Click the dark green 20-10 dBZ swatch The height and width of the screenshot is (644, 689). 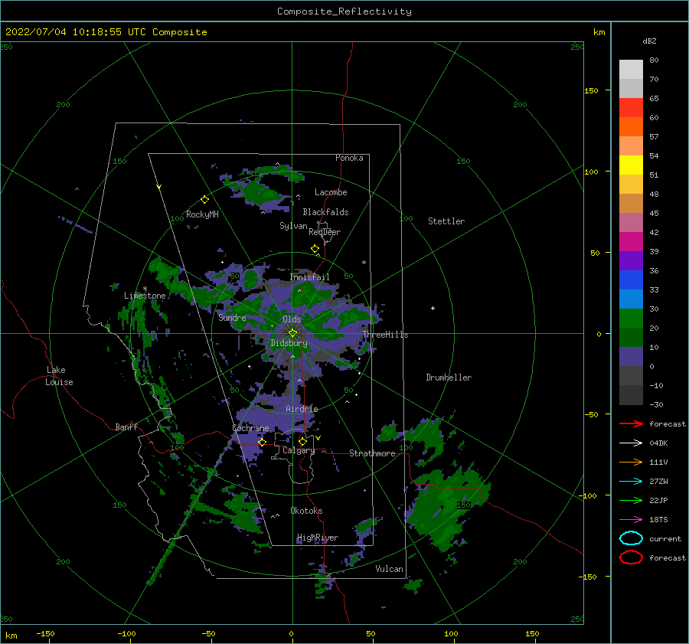631,338
